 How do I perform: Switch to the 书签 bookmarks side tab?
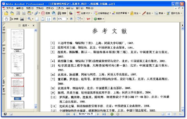click(x=4, y=49)
